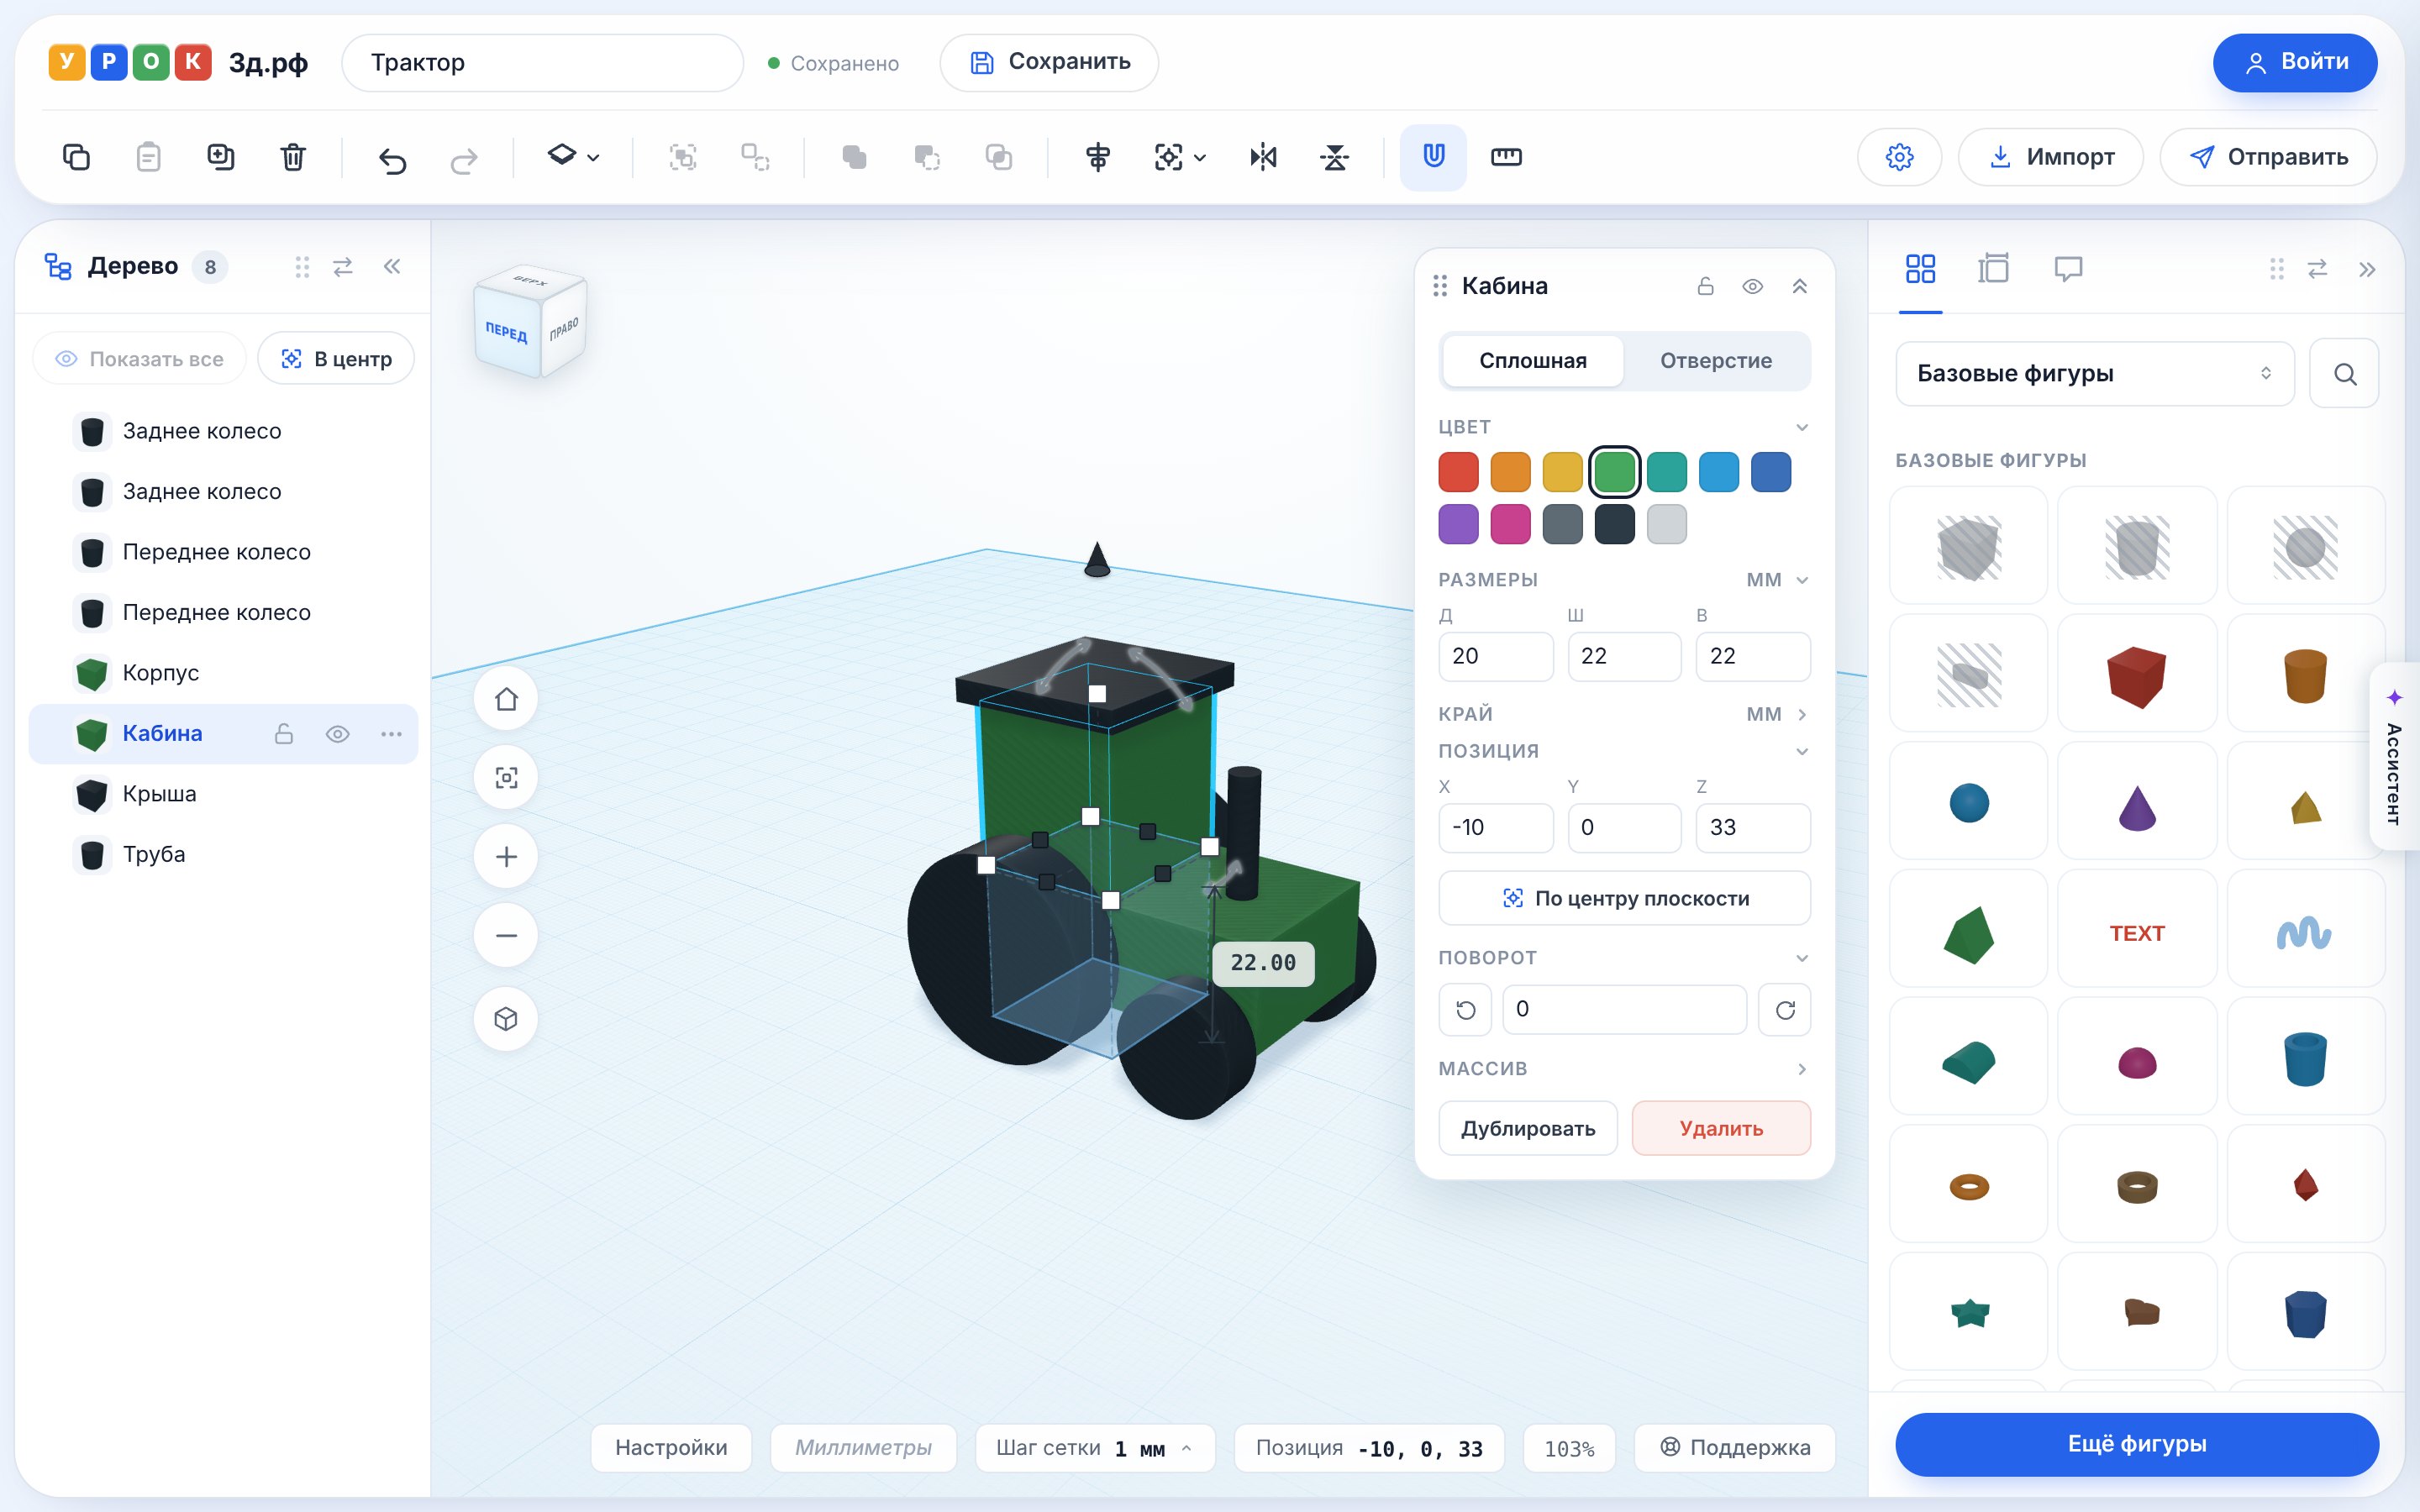Image resolution: width=2420 pixels, height=1512 pixels.
Task: Click the Дублировать button
Action: tap(1527, 1129)
